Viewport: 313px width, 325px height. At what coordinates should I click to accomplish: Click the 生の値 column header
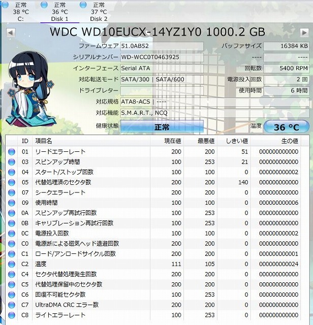click(x=275, y=141)
